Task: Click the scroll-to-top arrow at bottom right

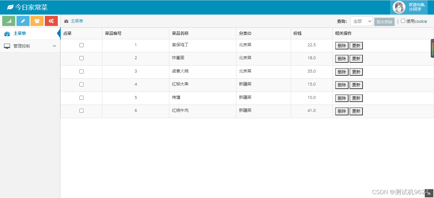Action: tap(429, 194)
